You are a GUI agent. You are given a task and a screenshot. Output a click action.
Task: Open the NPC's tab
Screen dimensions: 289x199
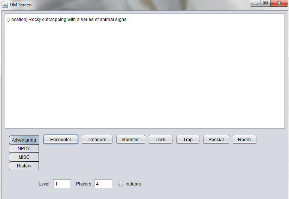click(24, 149)
